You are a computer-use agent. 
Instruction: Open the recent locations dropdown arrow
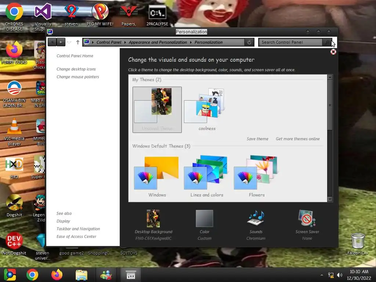coord(69,43)
